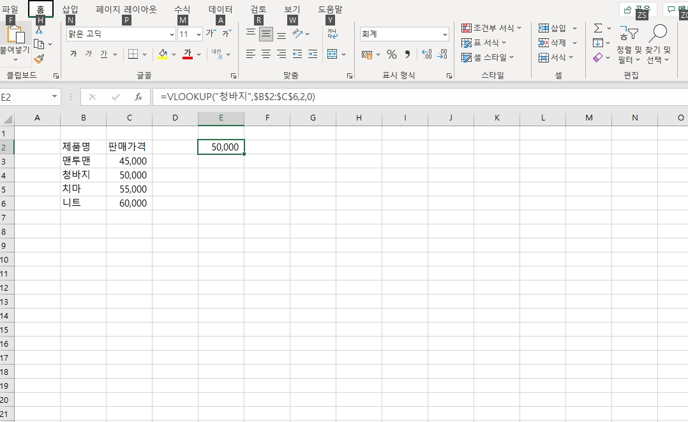Image resolution: width=688 pixels, height=422 pixels.
Task: Toggle underline formatting
Action: pos(103,54)
